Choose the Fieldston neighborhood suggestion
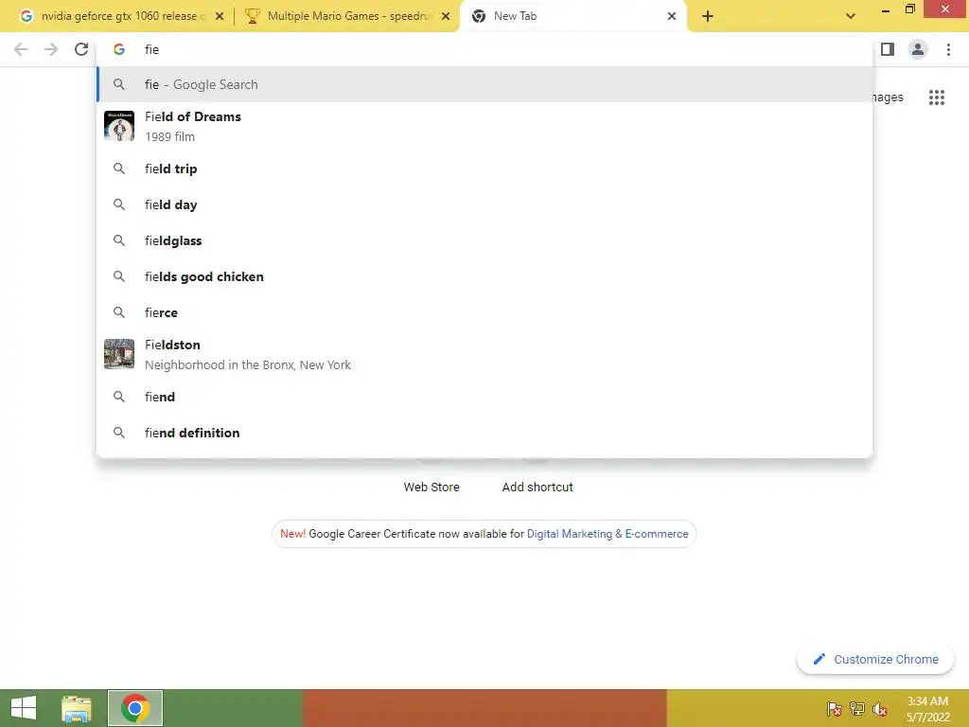969x727 pixels. tap(484, 354)
